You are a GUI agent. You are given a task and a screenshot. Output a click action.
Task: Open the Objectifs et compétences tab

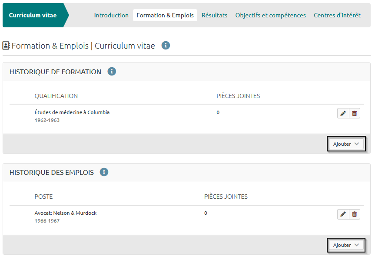tap(270, 15)
